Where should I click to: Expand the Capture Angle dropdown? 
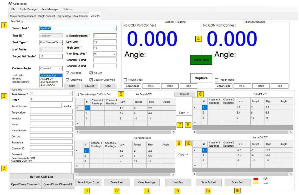[60, 69]
